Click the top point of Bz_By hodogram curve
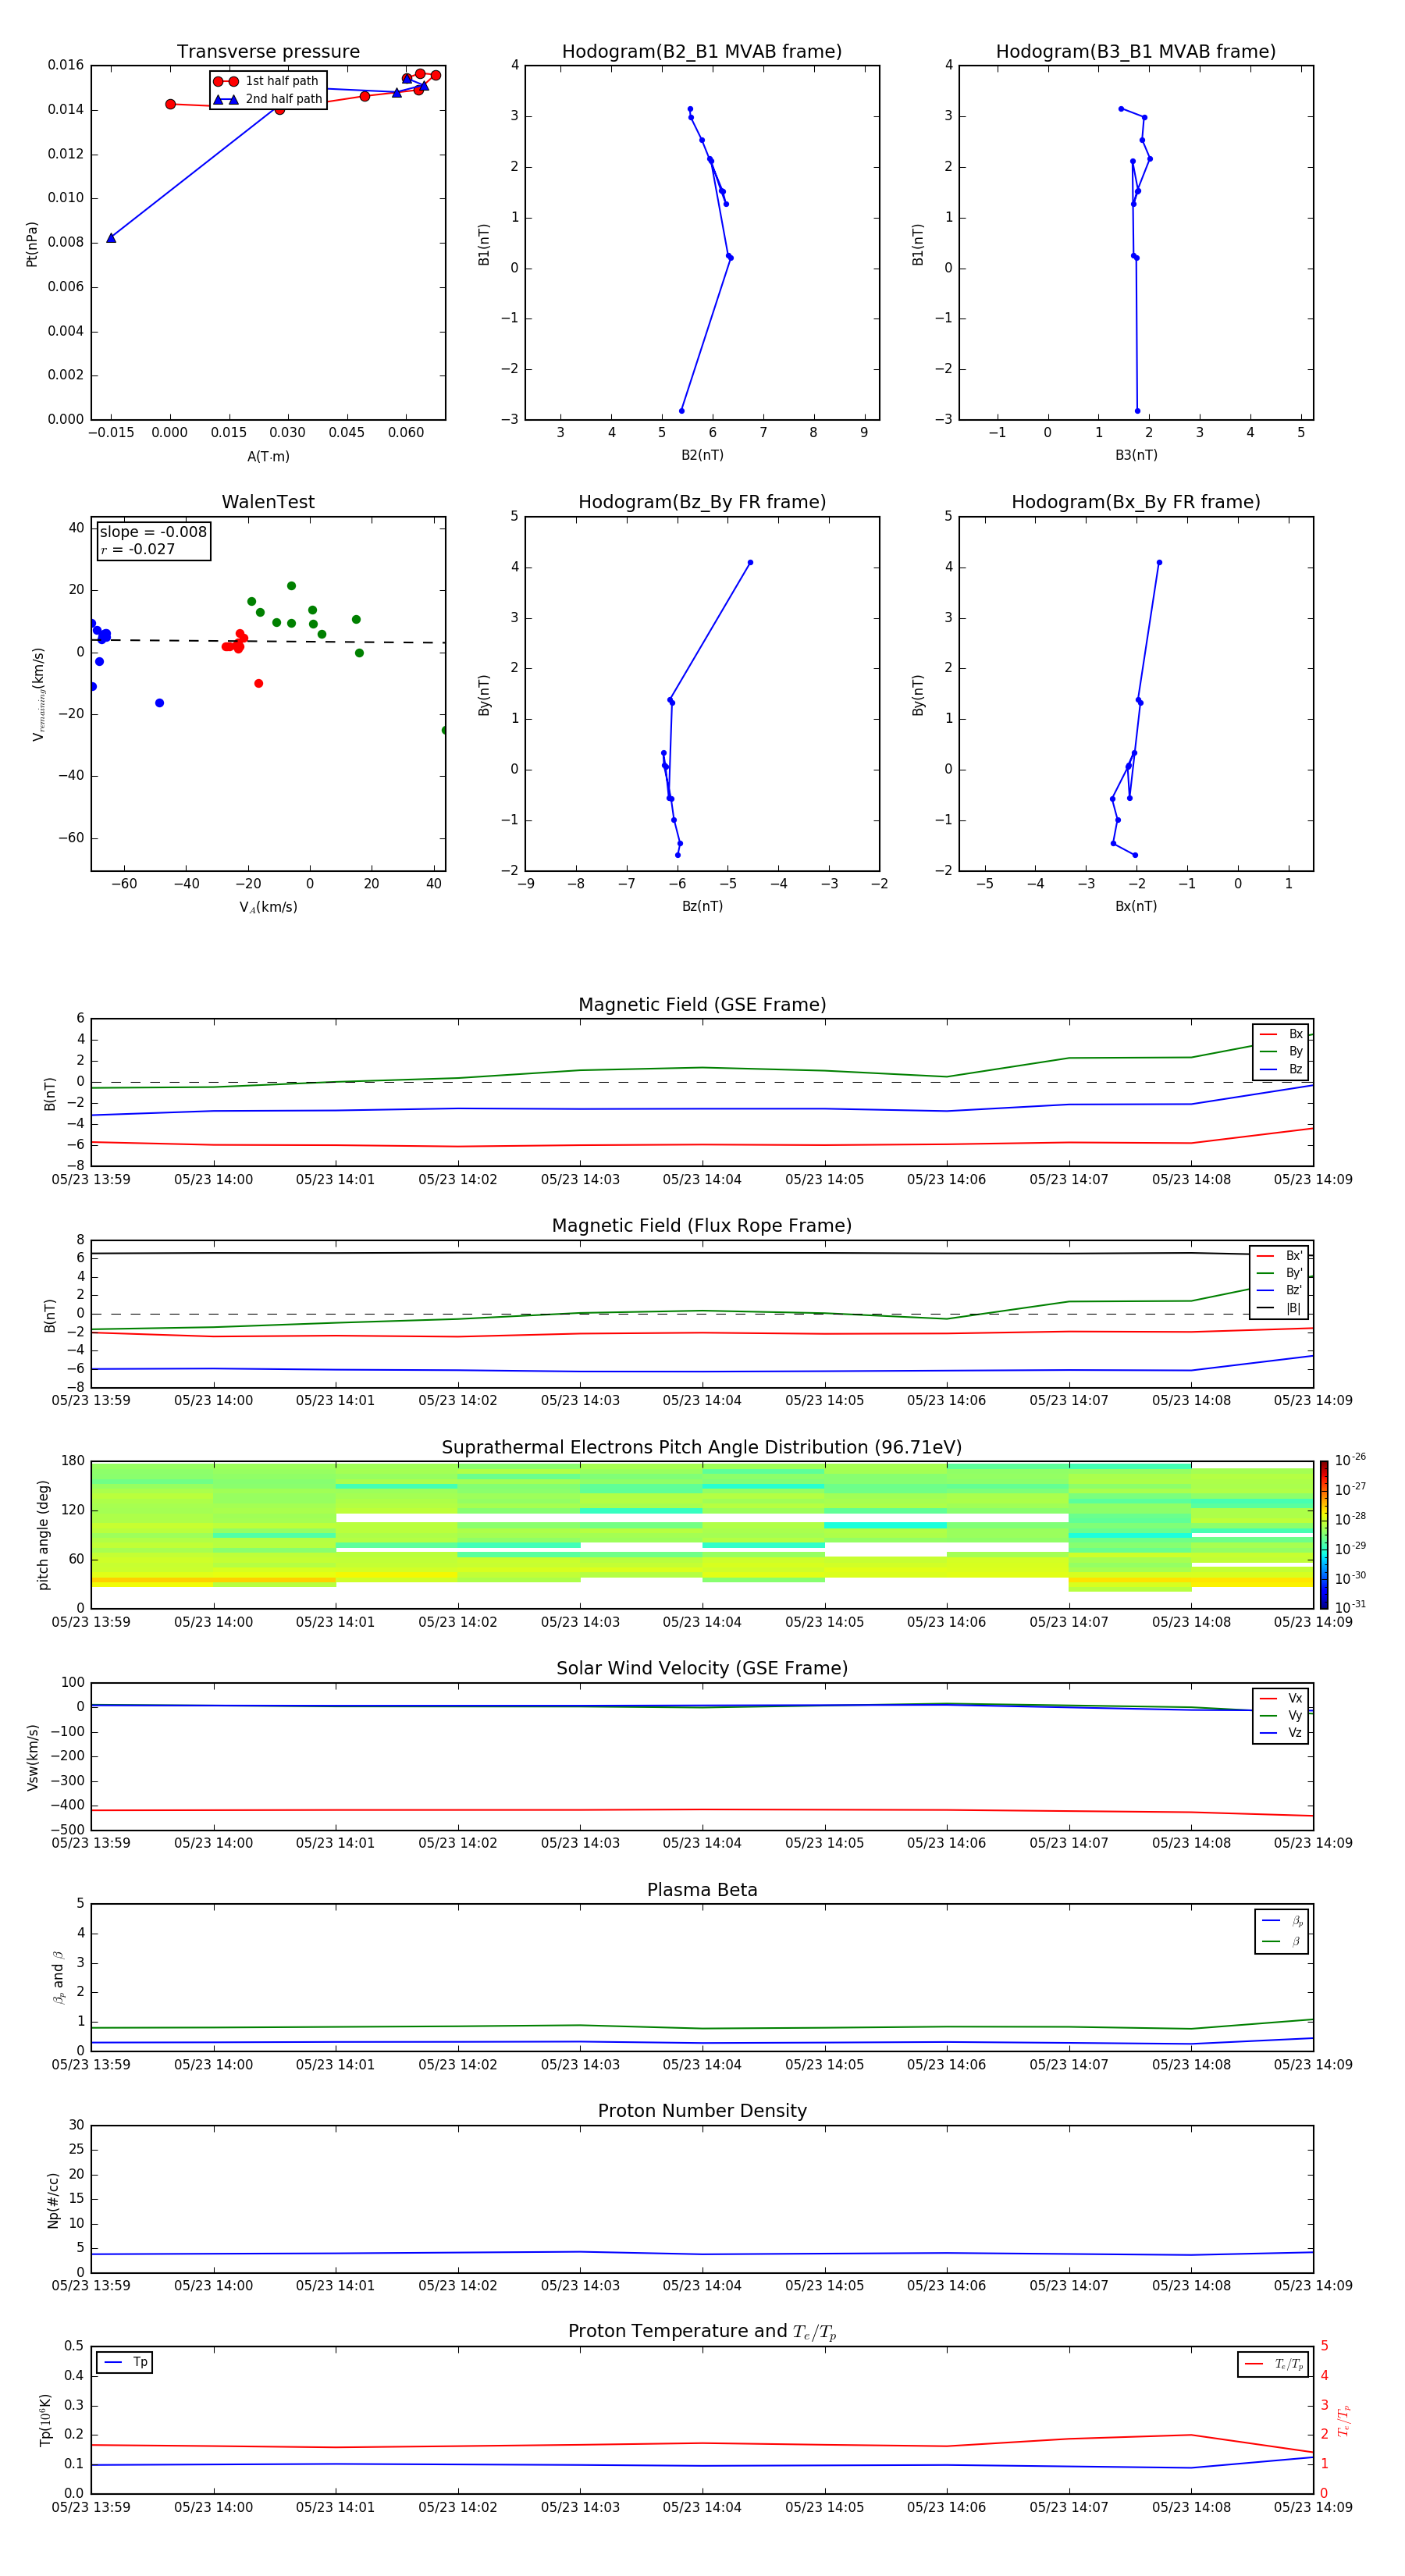 coord(750,563)
